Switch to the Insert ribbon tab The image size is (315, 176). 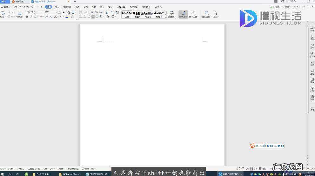click(57, 7)
